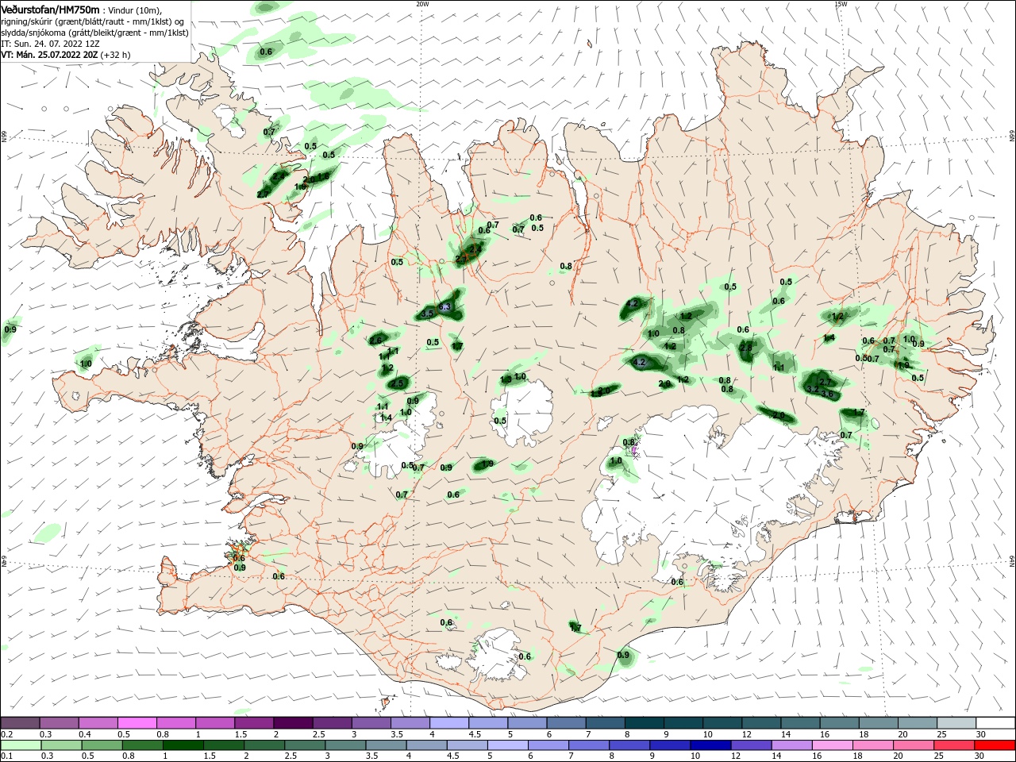1016x762 pixels.
Task: Pick the pale pink 16–18 rain swatch
Action: 833,745
